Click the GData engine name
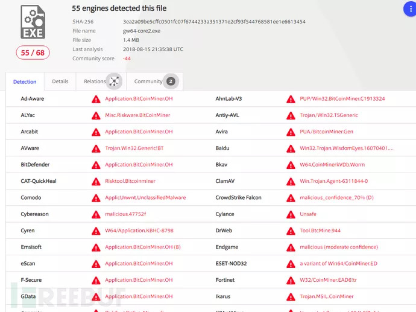 click(28, 296)
